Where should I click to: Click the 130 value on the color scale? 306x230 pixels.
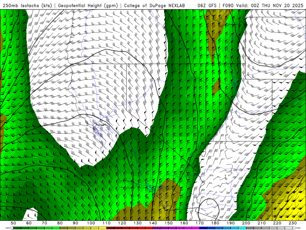pyautogui.click(x=137, y=223)
